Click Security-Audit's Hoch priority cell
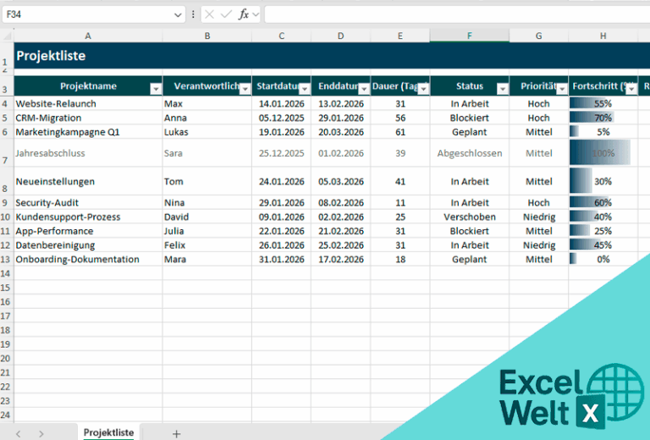This screenshot has height=440, width=650. click(x=538, y=202)
